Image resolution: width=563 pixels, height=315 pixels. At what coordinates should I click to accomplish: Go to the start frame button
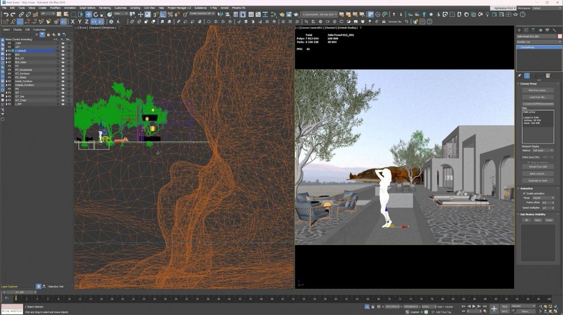pyautogui.click(x=464, y=306)
